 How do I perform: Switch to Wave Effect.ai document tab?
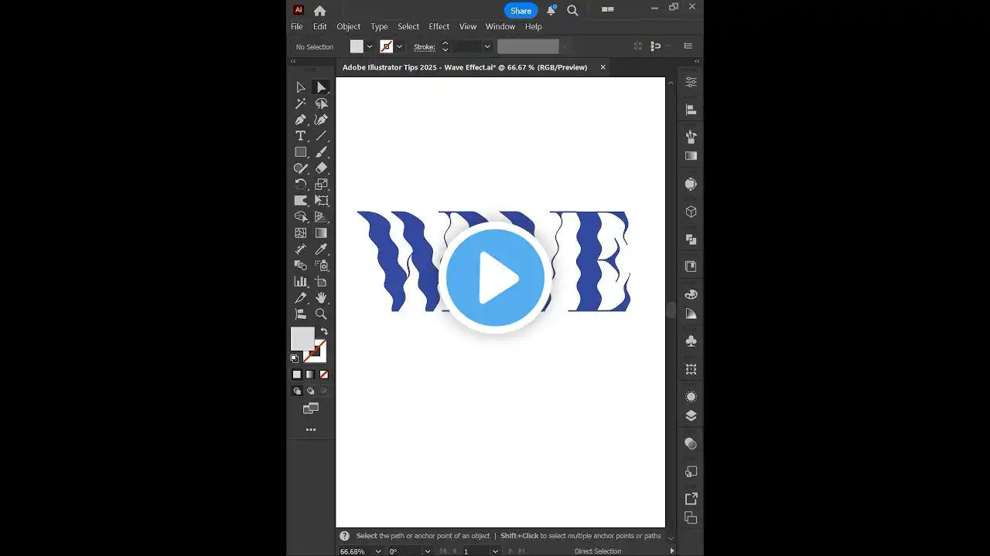pyautogui.click(x=465, y=67)
